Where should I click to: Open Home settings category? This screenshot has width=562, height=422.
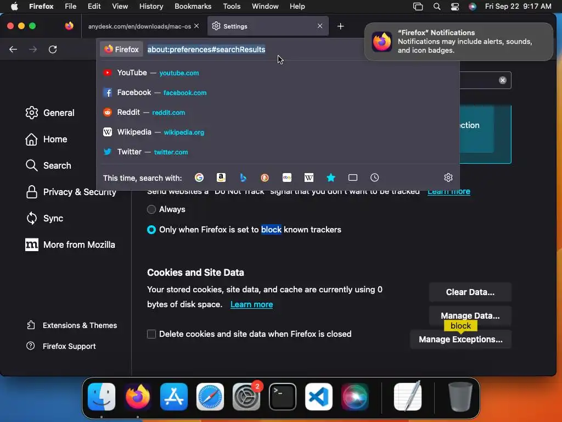tap(46, 139)
